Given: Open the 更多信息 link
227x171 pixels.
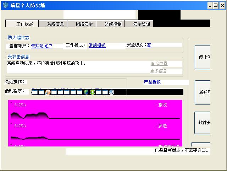Looking at the screenshot, I should pos(159,71).
